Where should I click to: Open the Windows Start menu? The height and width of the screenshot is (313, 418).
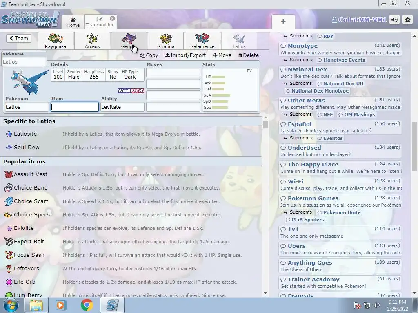point(10,305)
